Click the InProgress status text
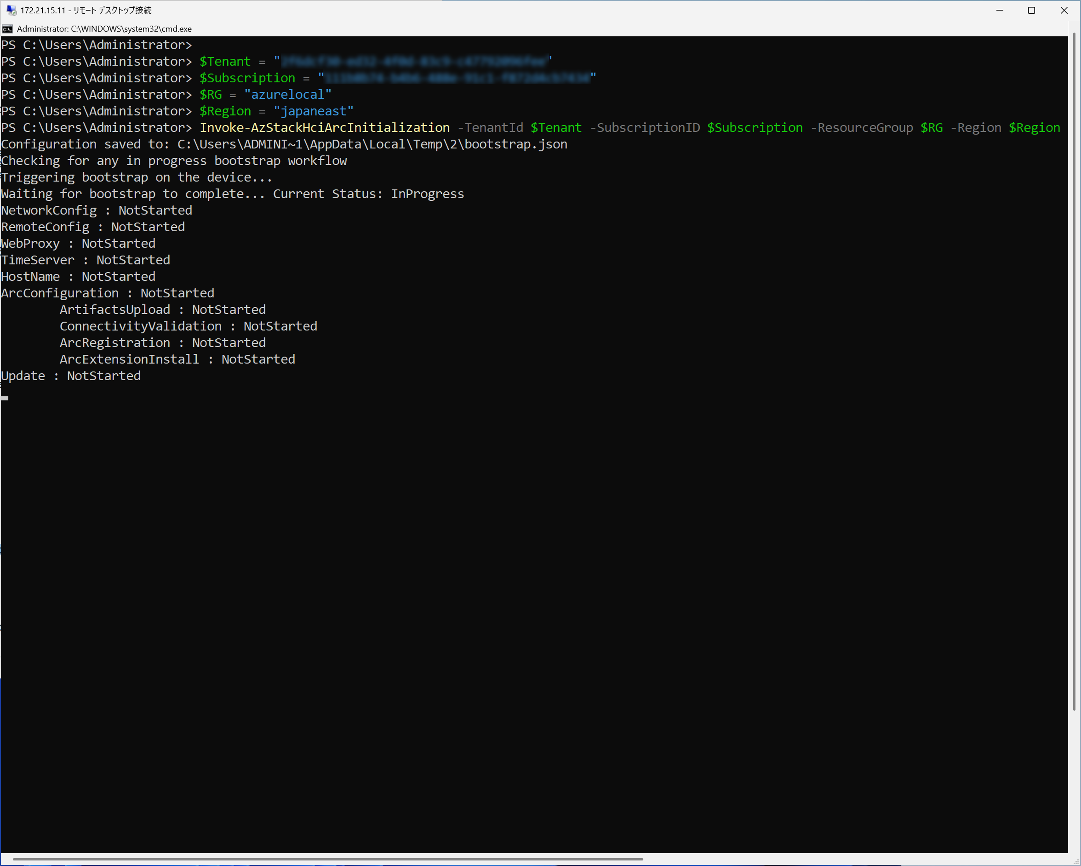1081x866 pixels. point(427,194)
